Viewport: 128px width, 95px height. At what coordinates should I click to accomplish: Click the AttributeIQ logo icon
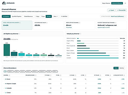click(x=4, y=3)
